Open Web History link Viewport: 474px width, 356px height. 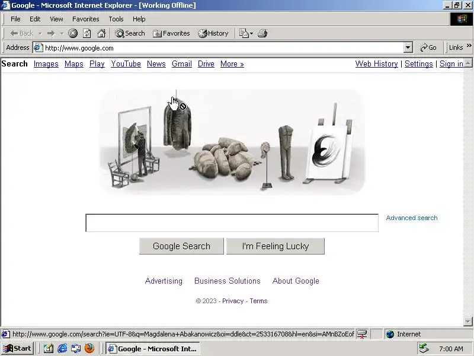point(376,64)
